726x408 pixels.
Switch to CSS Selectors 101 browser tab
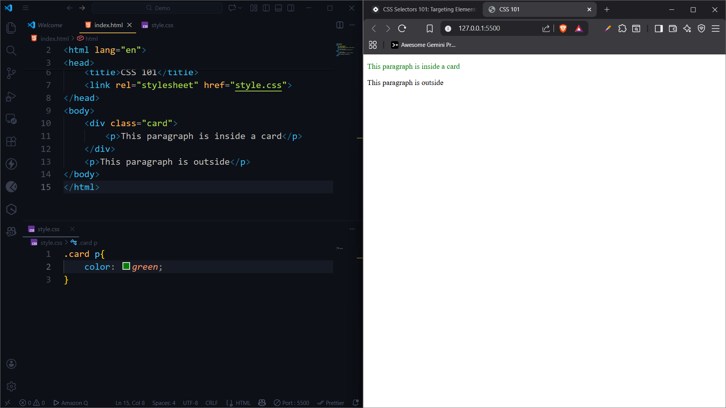[x=423, y=9]
